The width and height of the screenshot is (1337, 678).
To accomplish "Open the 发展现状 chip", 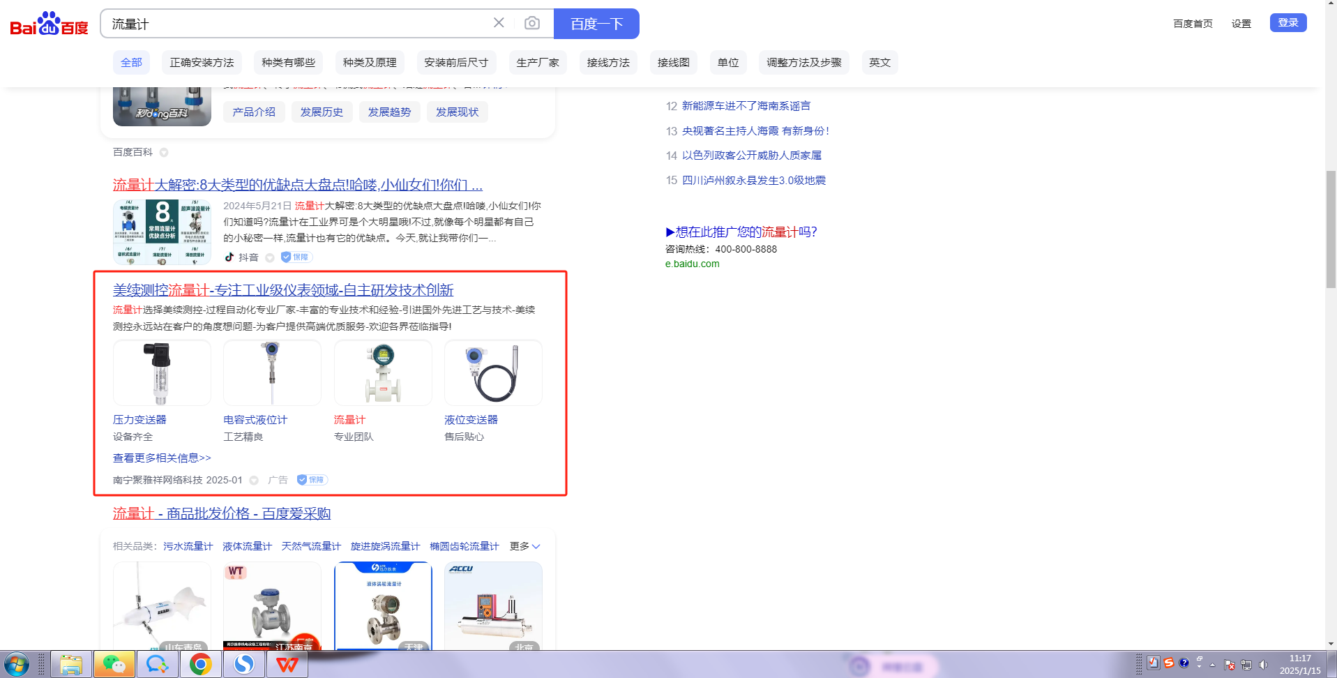I will point(457,112).
